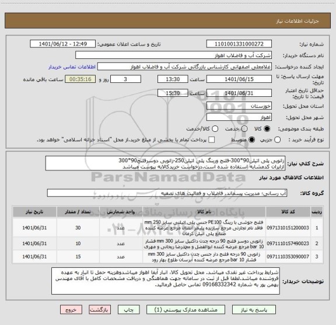Click the واحد شمارش column header

(121, 212)
